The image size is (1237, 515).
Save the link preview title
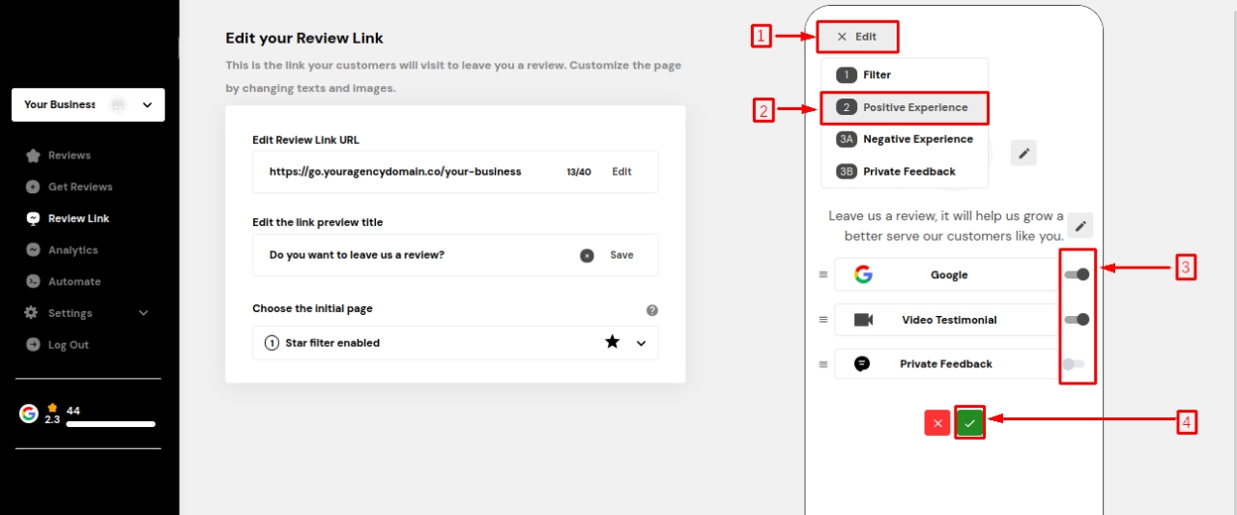point(621,255)
